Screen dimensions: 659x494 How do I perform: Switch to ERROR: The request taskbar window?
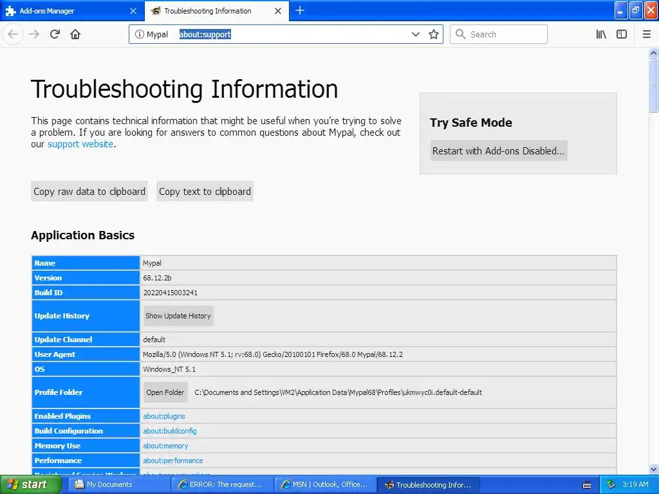pyautogui.click(x=223, y=485)
